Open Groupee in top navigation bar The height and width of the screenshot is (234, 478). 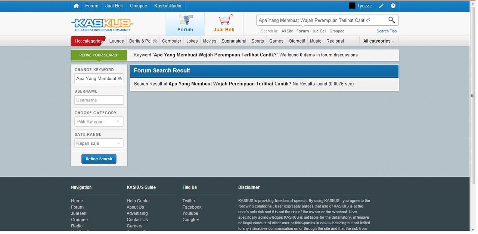(139, 6)
